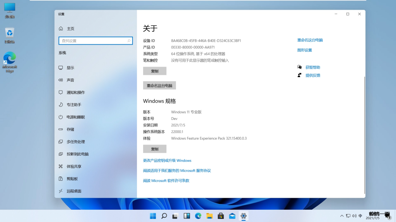Open 显示 display settings
The width and height of the screenshot is (396, 222).
point(70,68)
